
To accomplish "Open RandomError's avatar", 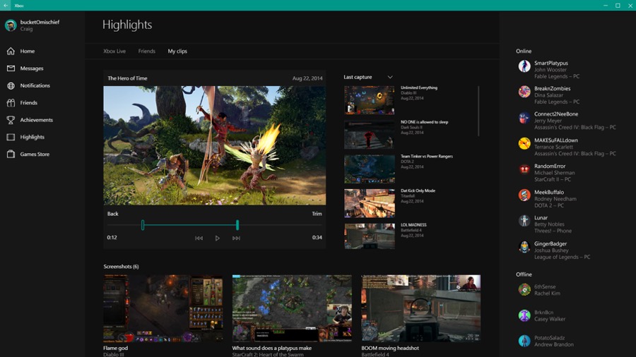I will (524, 169).
